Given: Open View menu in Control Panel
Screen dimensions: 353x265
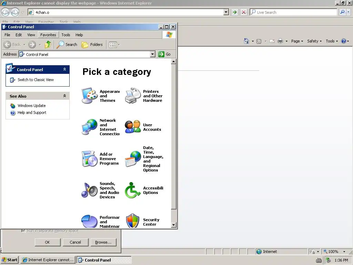Looking at the screenshot, I should click(x=31, y=35).
